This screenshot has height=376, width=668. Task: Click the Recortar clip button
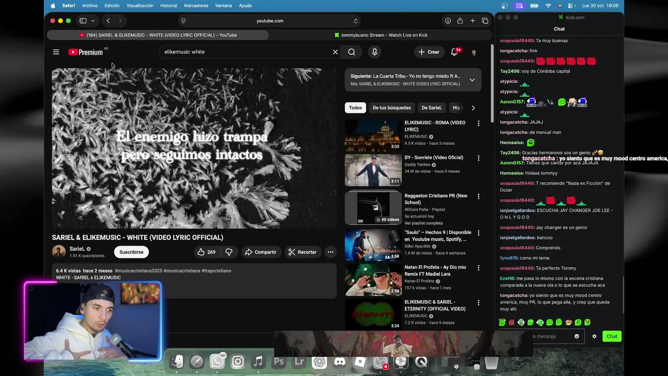click(x=302, y=252)
